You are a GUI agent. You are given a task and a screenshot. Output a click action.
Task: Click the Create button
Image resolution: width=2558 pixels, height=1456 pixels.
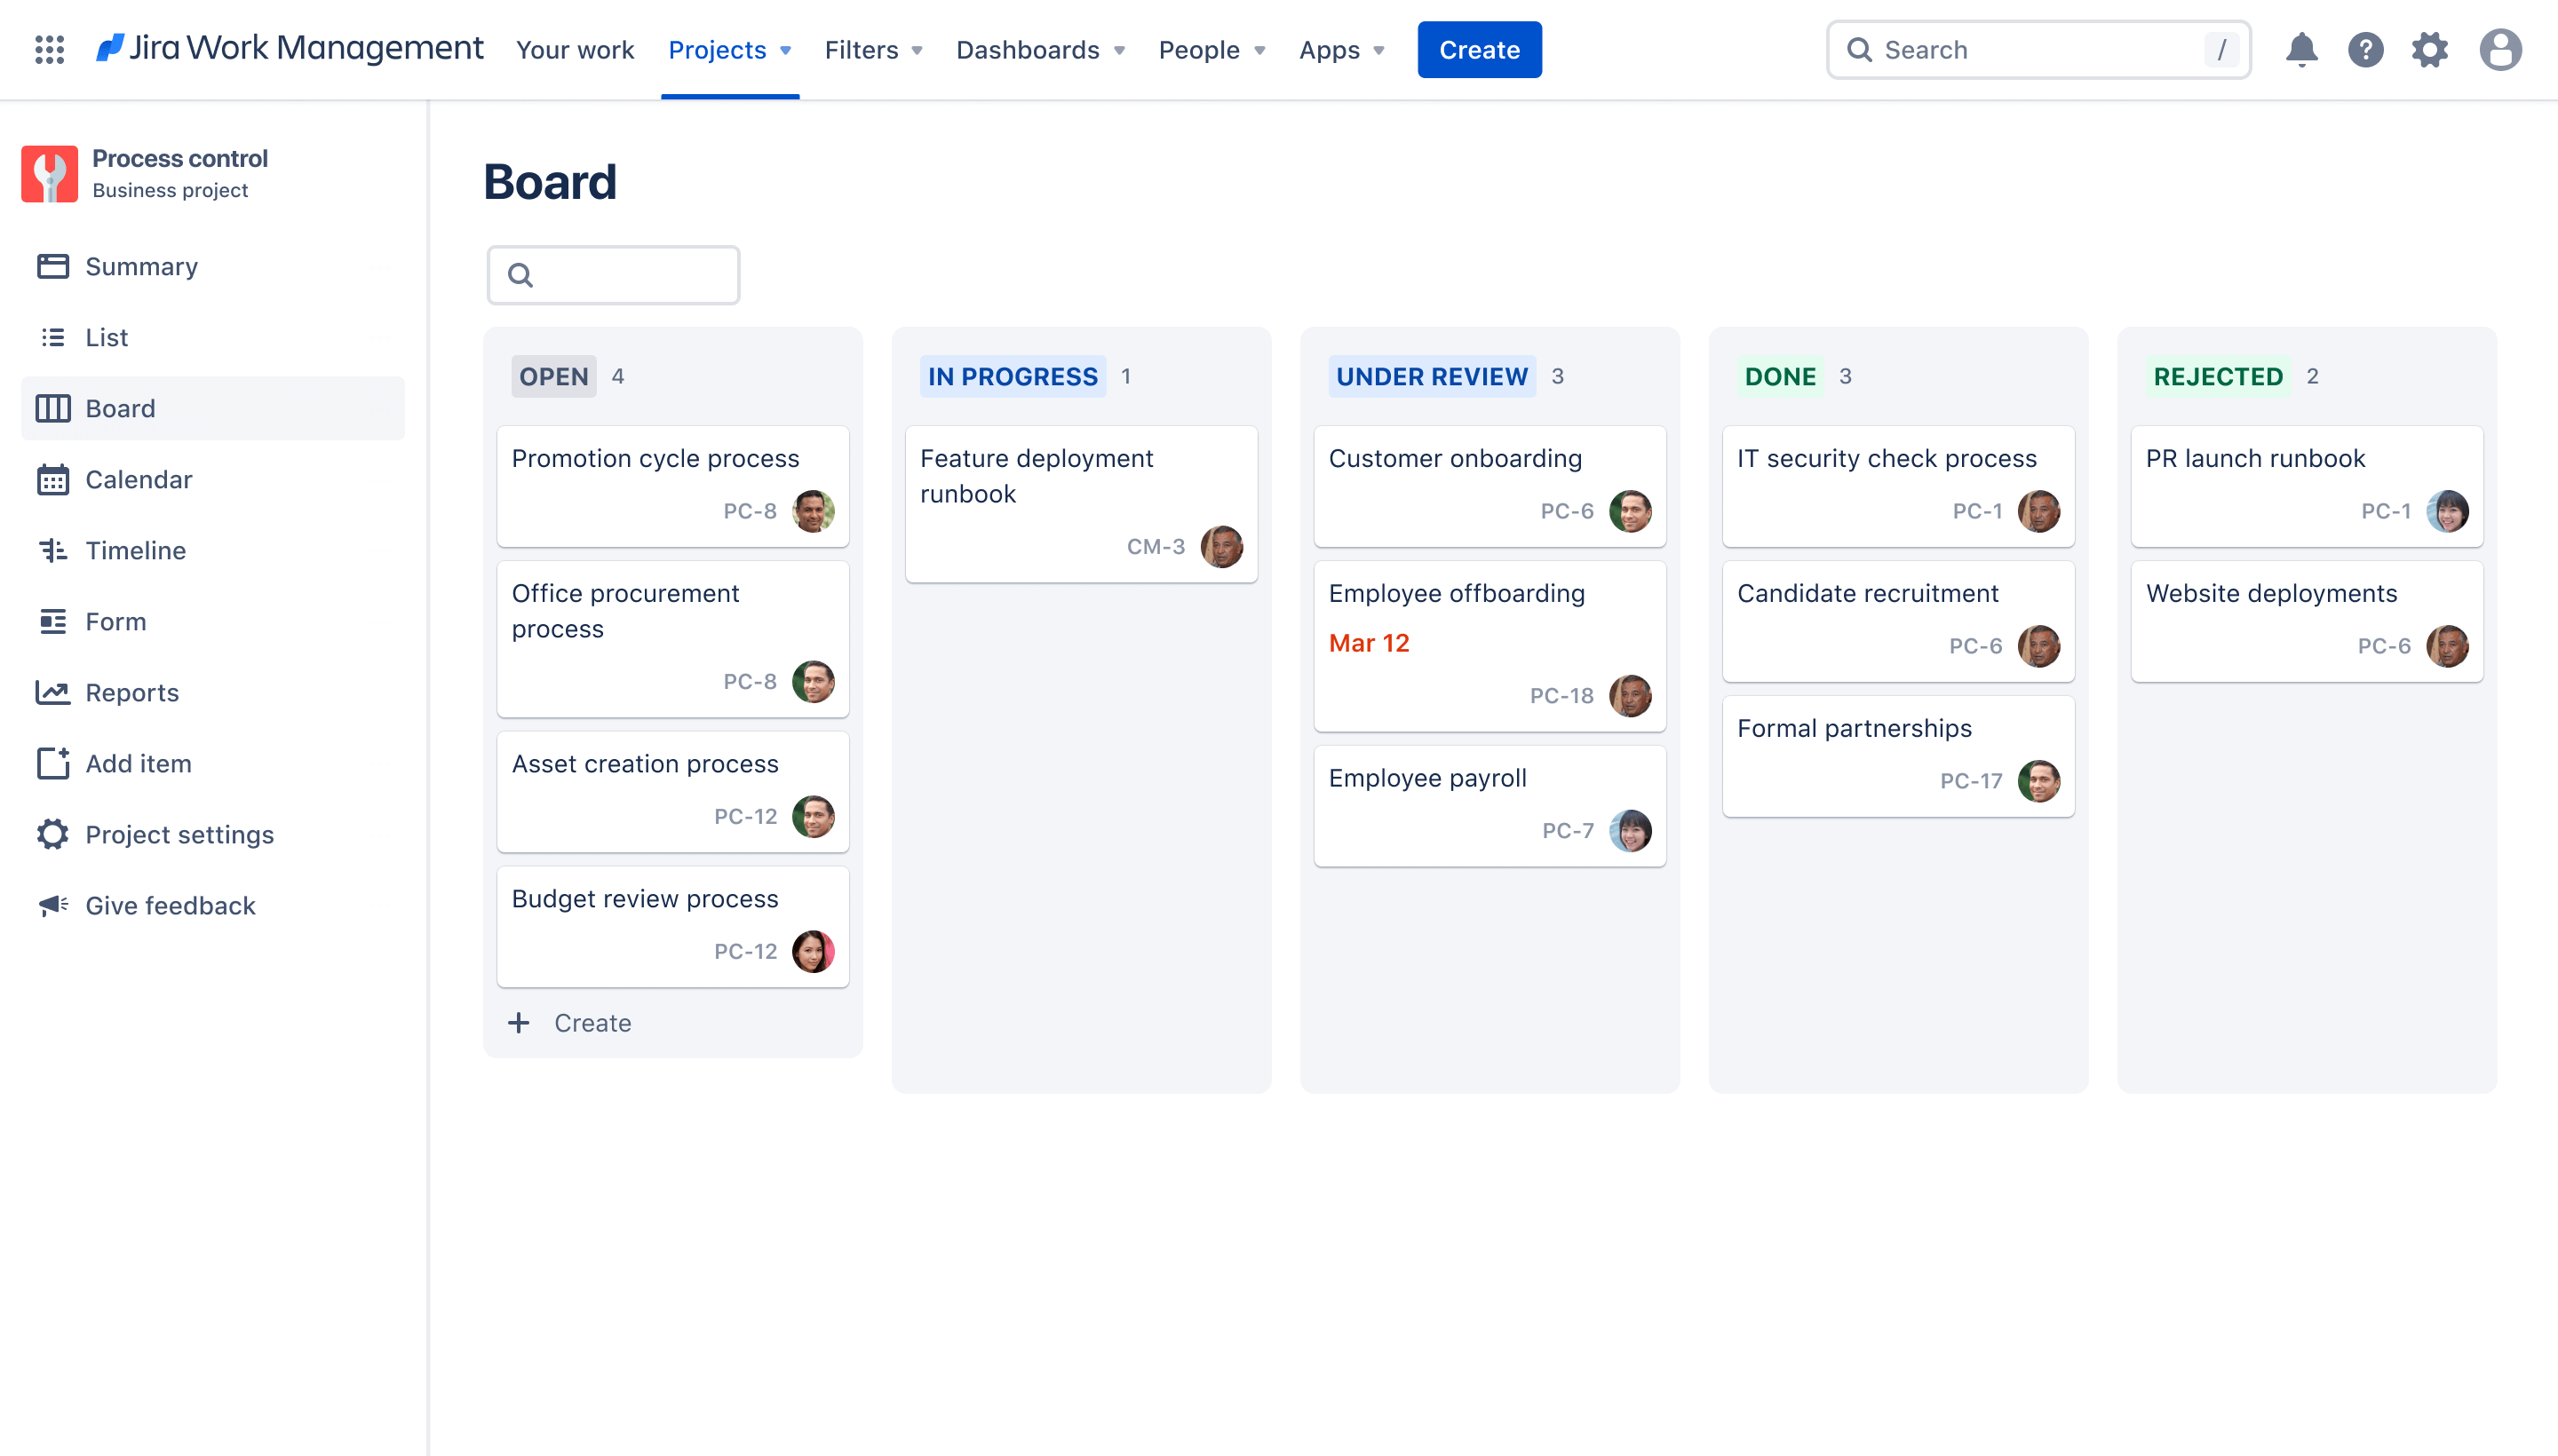(x=1479, y=49)
